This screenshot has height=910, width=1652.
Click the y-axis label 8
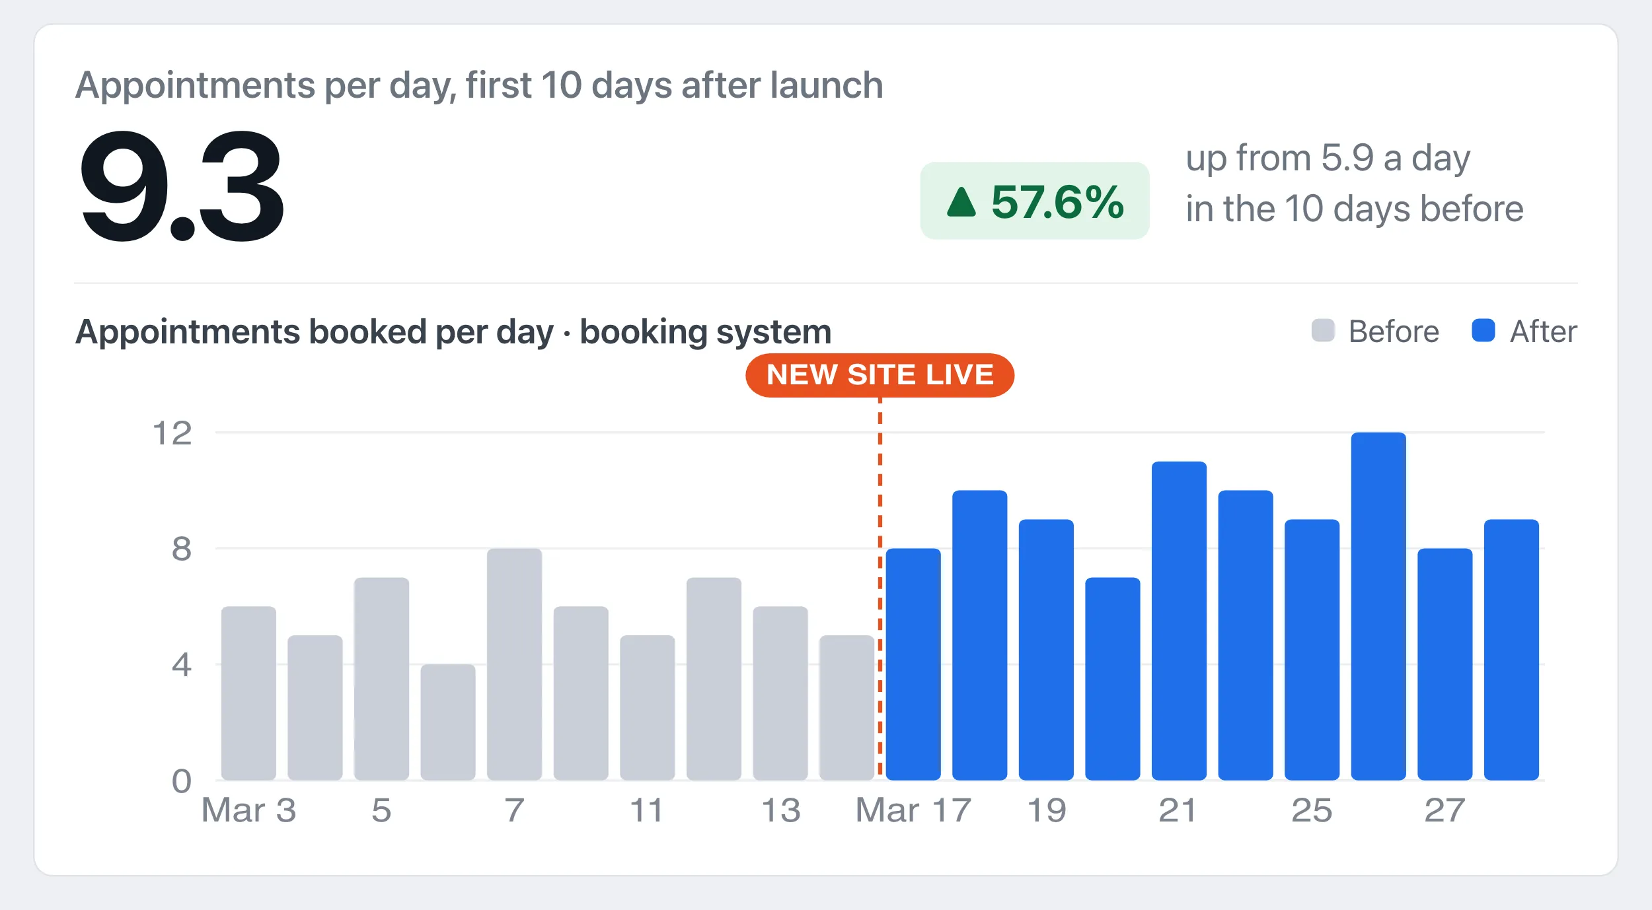point(182,549)
